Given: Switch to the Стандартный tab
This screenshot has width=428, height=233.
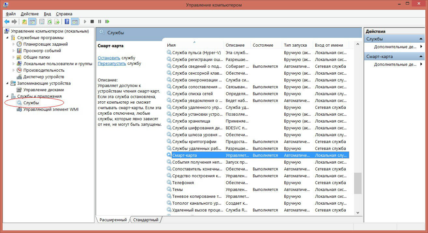Looking at the screenshot, I should (x=146, y=220).
